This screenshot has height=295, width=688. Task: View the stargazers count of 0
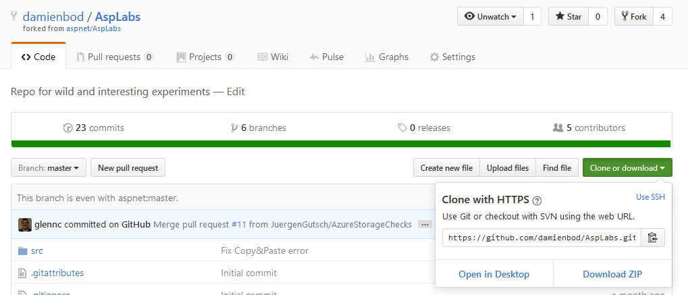point(598,17)
